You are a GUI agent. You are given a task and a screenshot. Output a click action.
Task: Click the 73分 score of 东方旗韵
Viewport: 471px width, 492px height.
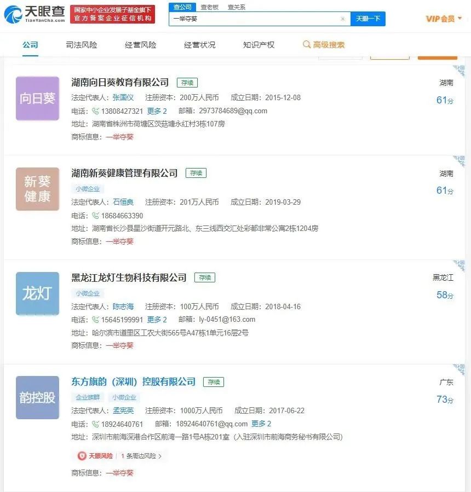pos(445,399)
